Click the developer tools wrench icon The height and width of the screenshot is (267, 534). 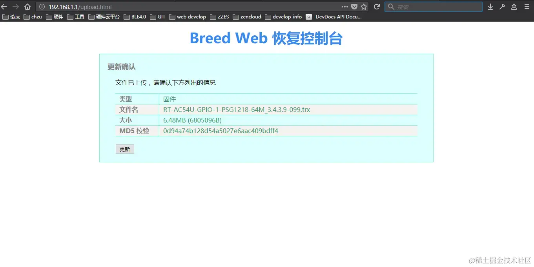(502, 6)
